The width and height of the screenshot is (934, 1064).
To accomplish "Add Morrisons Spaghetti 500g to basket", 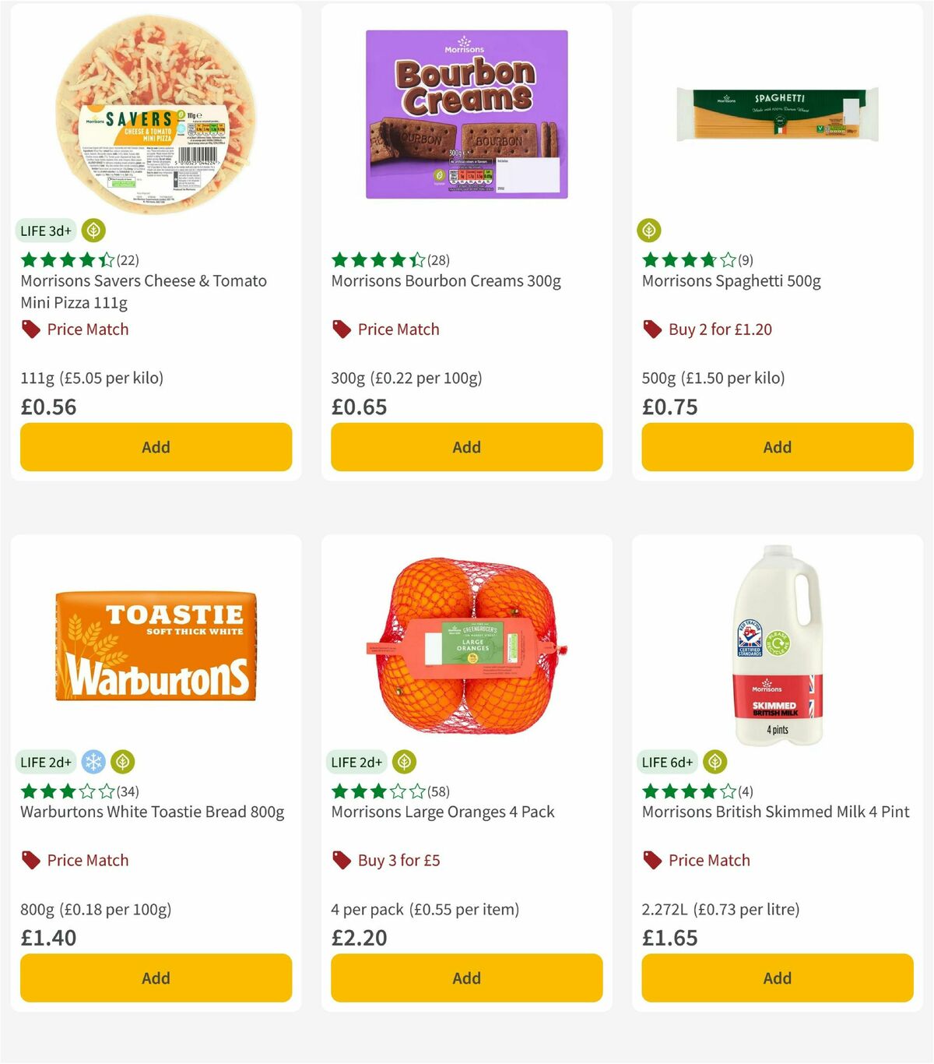I will click(777, 447).
